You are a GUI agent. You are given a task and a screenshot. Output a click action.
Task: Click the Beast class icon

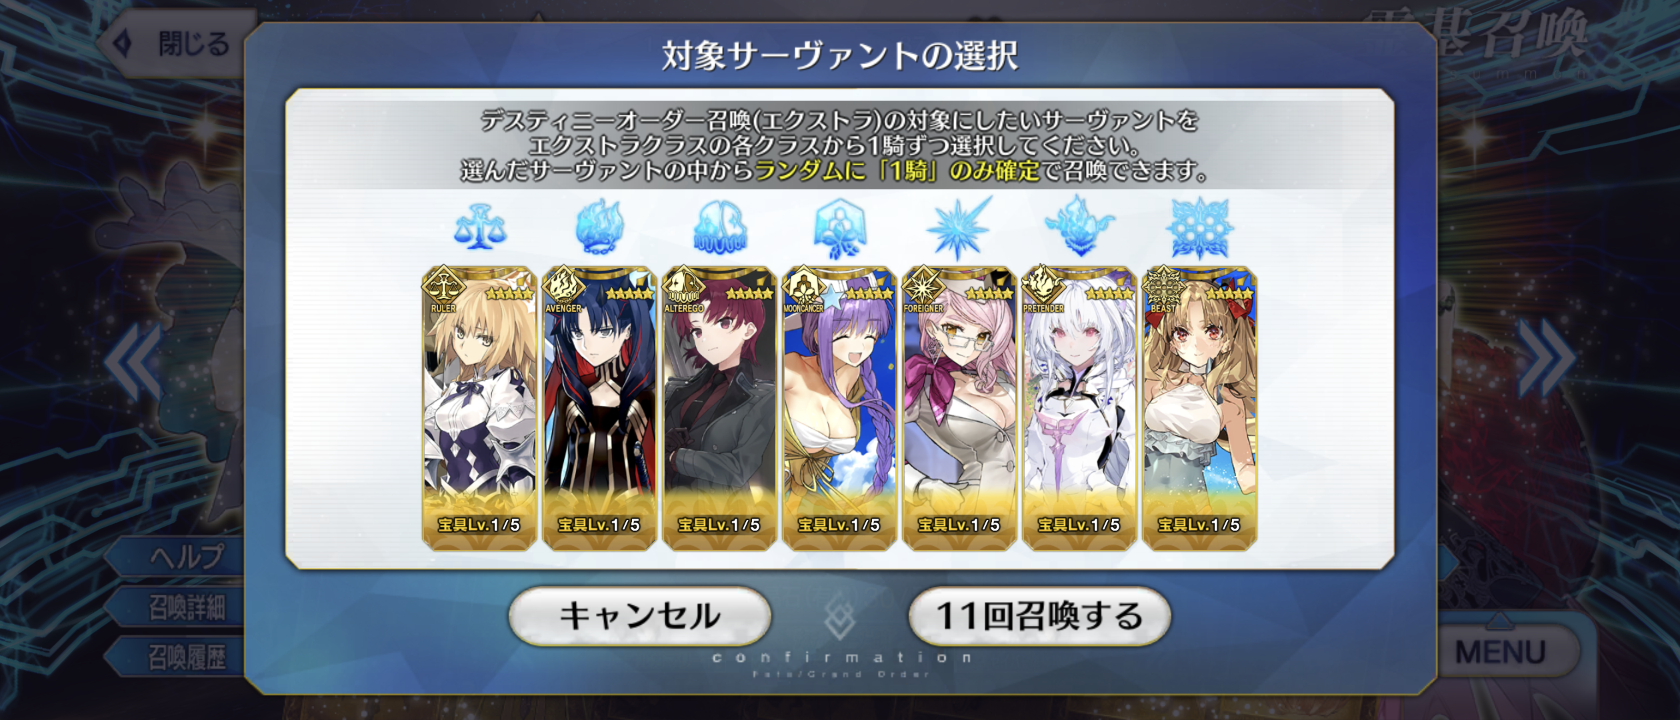1199,228
